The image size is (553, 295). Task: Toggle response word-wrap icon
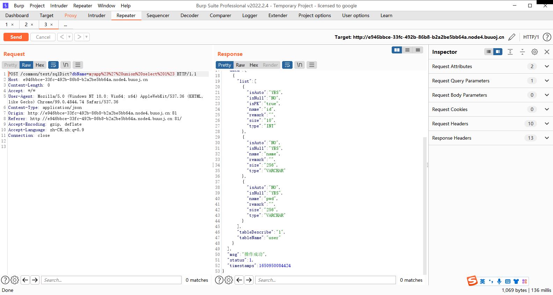tap(287, 65)
